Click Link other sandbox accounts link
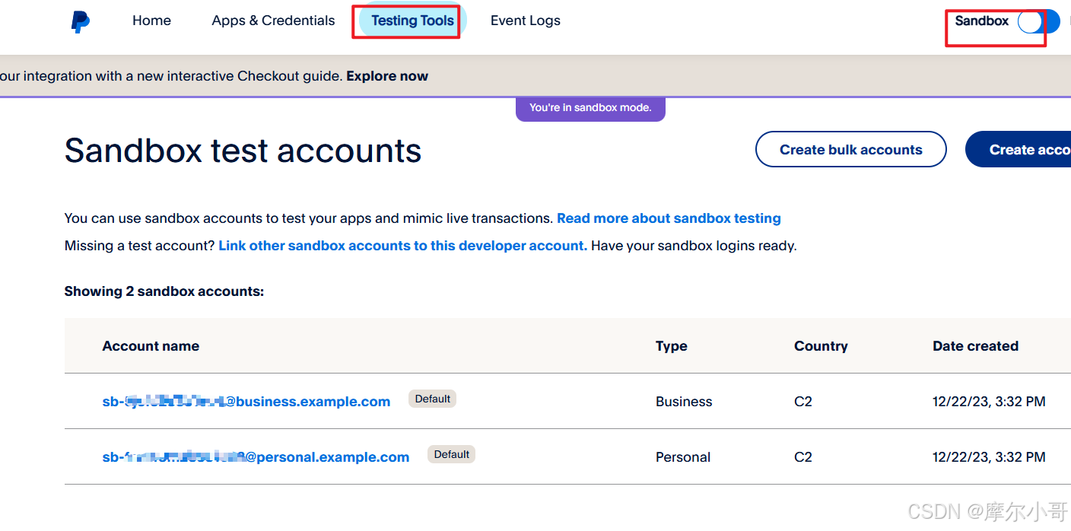1071x531 pixels. [x=402, y=246]
